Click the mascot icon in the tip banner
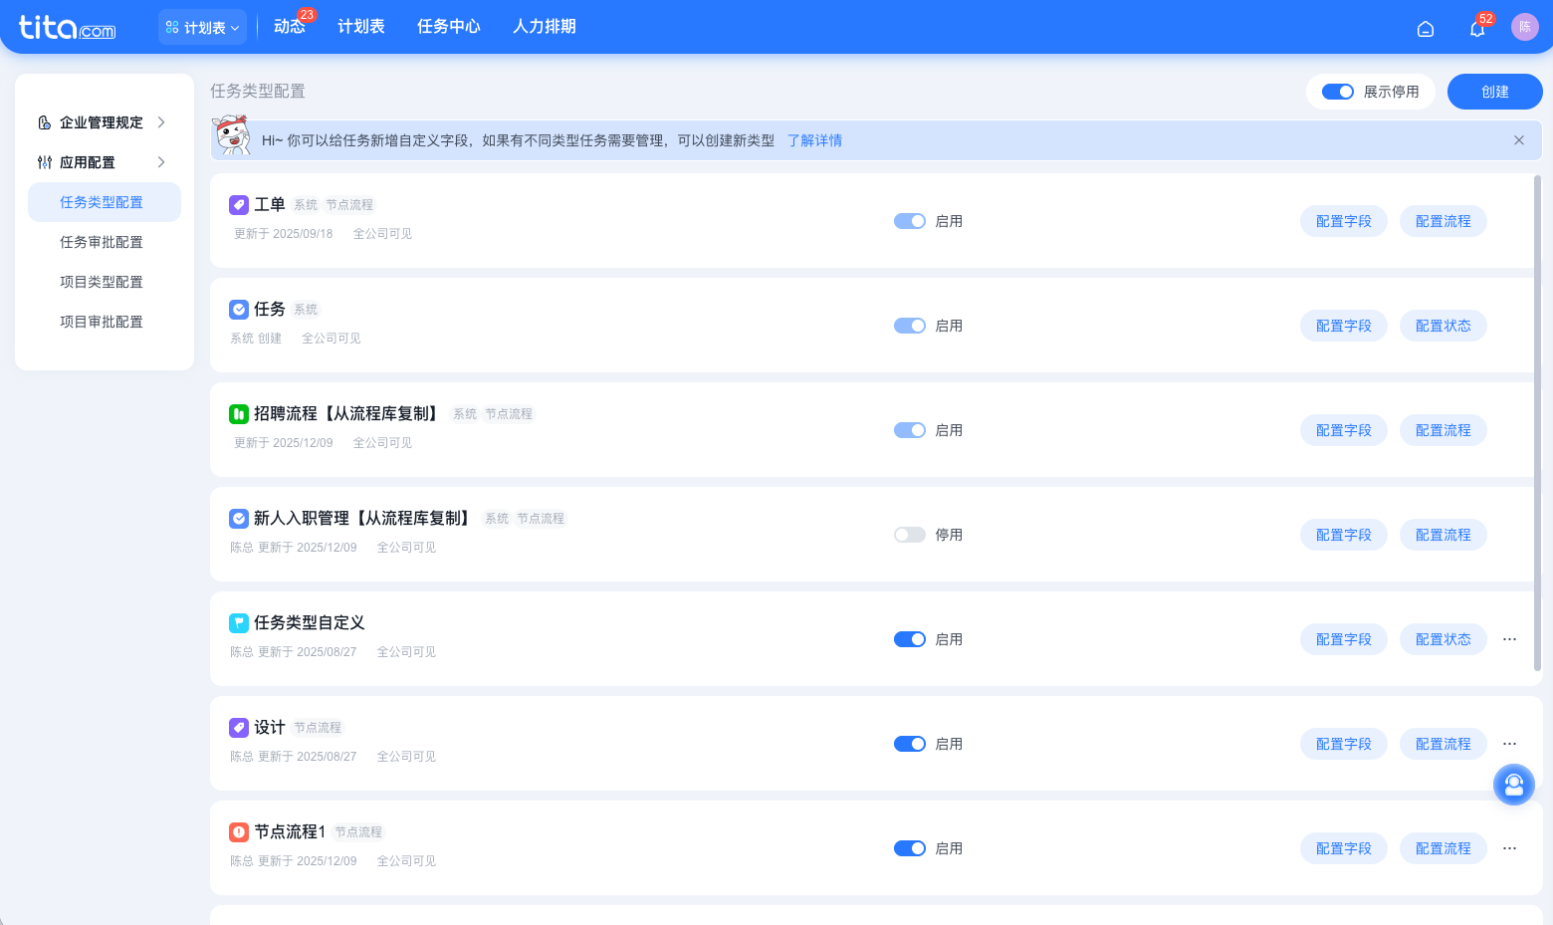The height and width of the screenshot is (925, 1553). coord(233,135)
